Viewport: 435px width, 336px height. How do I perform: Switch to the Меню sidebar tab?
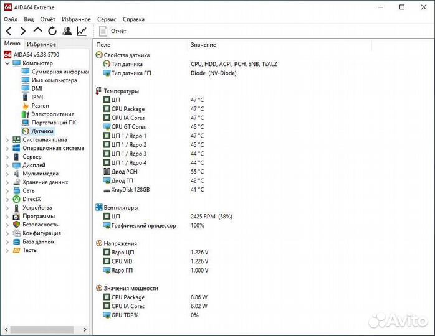[12, 44]
